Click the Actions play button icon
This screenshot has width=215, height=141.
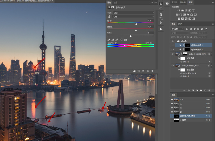point(161,29)
